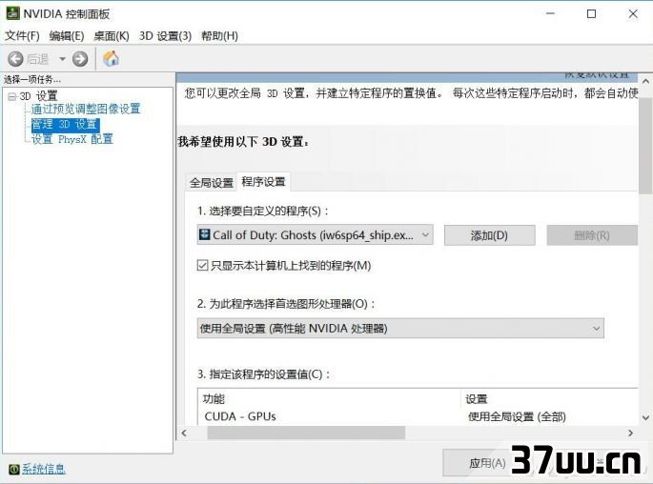Open the Call of Duty: Ghosts program dropdown

pos(316,235)
